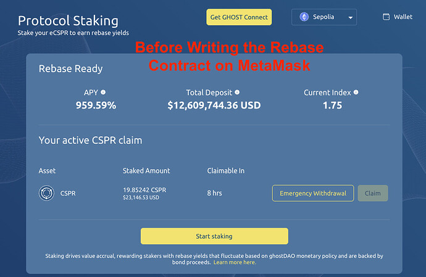Screen dimensions: 426x277
Task: Open the Wallet link
Action: 398,17
